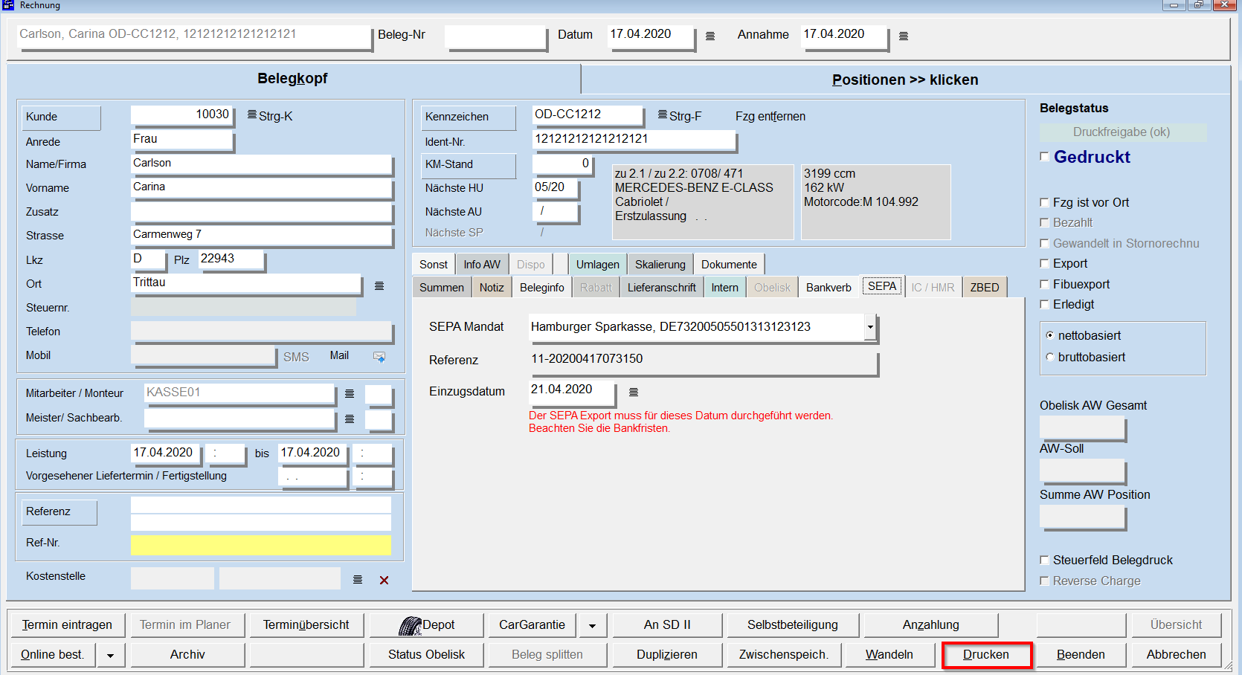Open the Archiv button
This screenshot has width=1242, height=675.
click(187, 655)
